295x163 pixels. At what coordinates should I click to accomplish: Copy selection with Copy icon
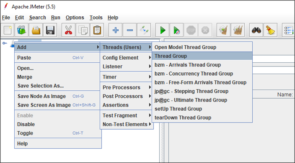pos(83,30)
